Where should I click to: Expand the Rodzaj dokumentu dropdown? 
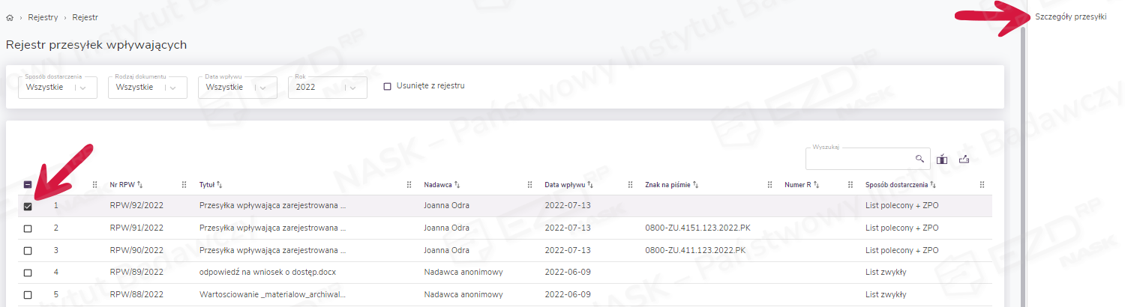point(172,88)
